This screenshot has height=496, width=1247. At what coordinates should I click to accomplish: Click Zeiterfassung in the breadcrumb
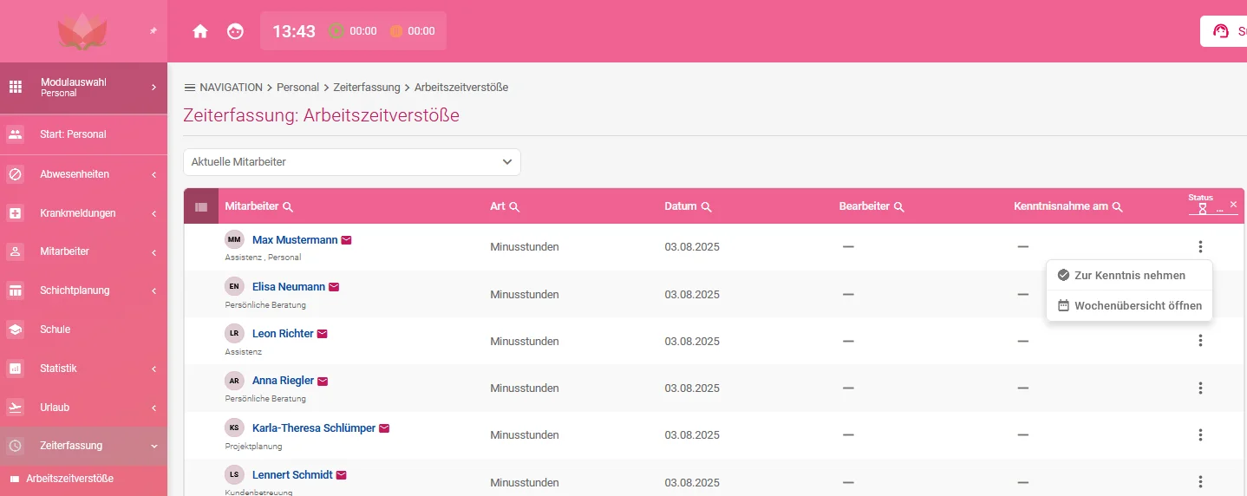point(367,88)
